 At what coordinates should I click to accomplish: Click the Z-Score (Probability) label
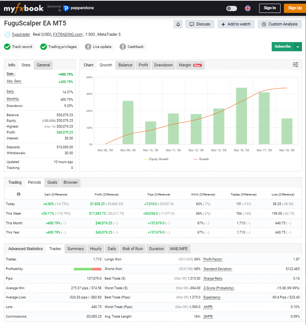click(219, 288)
